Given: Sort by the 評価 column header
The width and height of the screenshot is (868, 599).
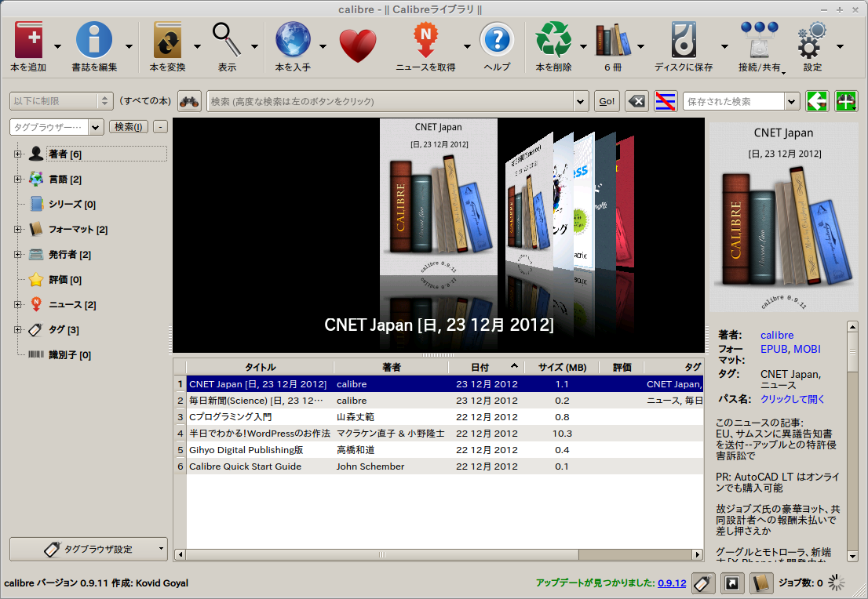Looking at the screenshot, I should click(622, 367).
